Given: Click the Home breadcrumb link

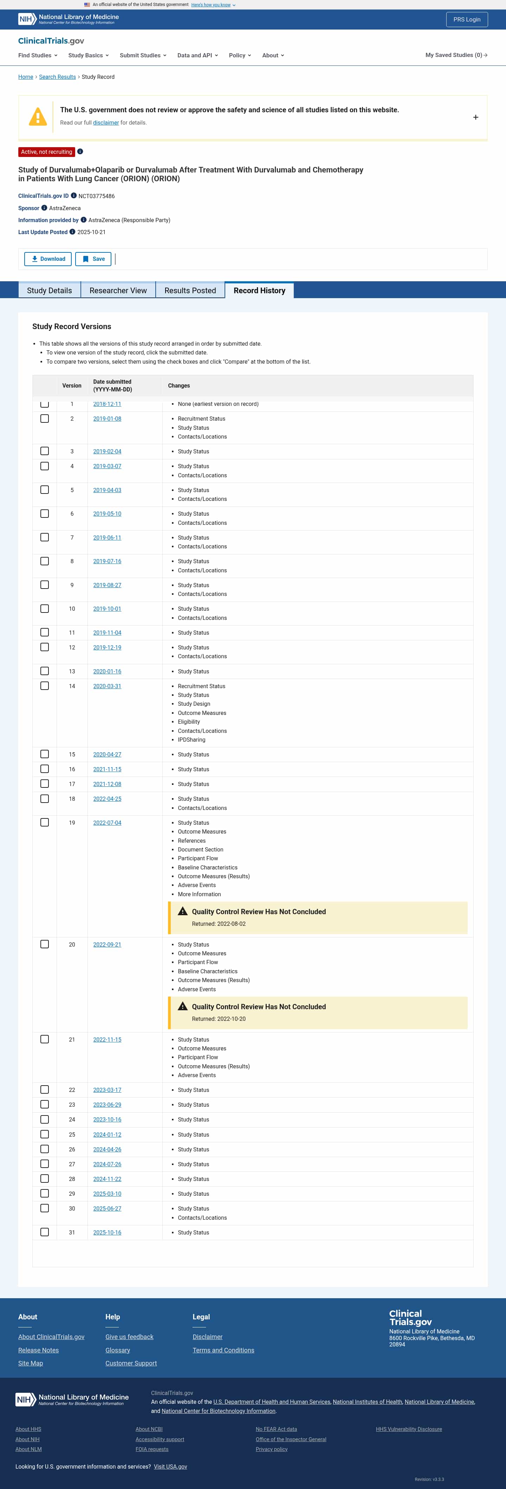Looking at the screenshot, I should (x=25, y=77).
